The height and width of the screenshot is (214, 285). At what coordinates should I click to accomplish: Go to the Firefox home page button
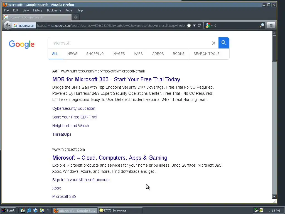coord(271,25)
